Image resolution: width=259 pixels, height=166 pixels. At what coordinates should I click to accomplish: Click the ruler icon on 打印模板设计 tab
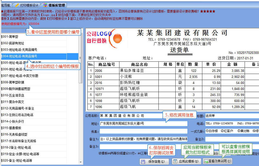coord(17,5)
